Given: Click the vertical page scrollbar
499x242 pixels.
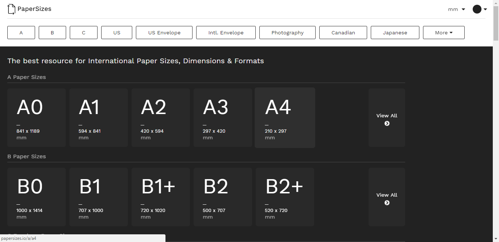Looking at the screenshot, I should click(x=496, y=110).
